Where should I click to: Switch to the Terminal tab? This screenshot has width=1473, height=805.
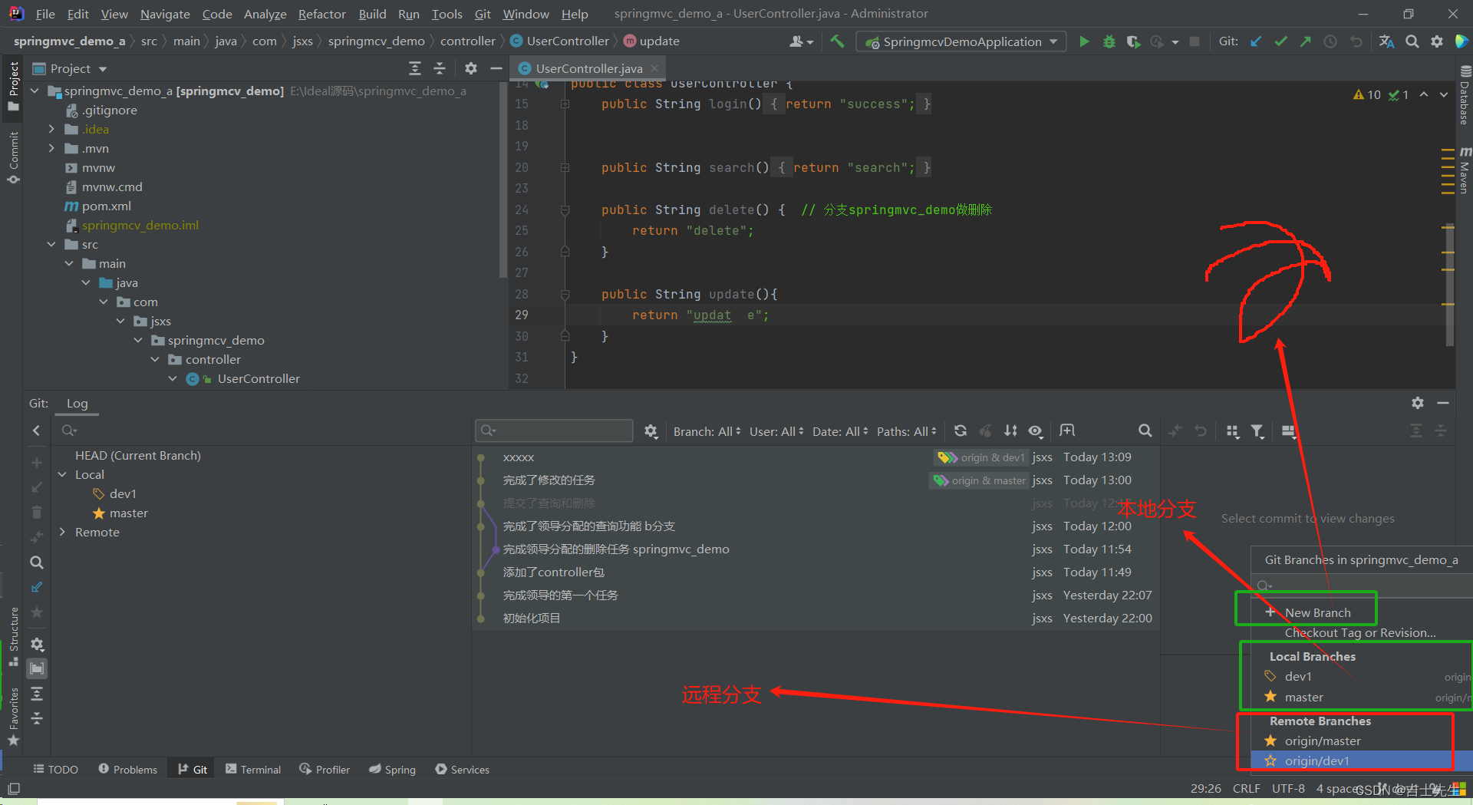coord(253,769)
